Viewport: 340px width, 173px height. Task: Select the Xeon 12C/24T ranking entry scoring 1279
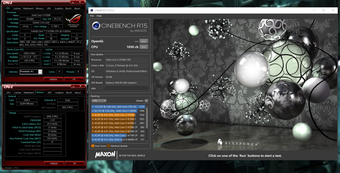[118, 107]
